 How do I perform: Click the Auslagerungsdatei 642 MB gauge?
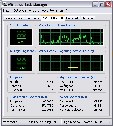click(x=21, y=63)
